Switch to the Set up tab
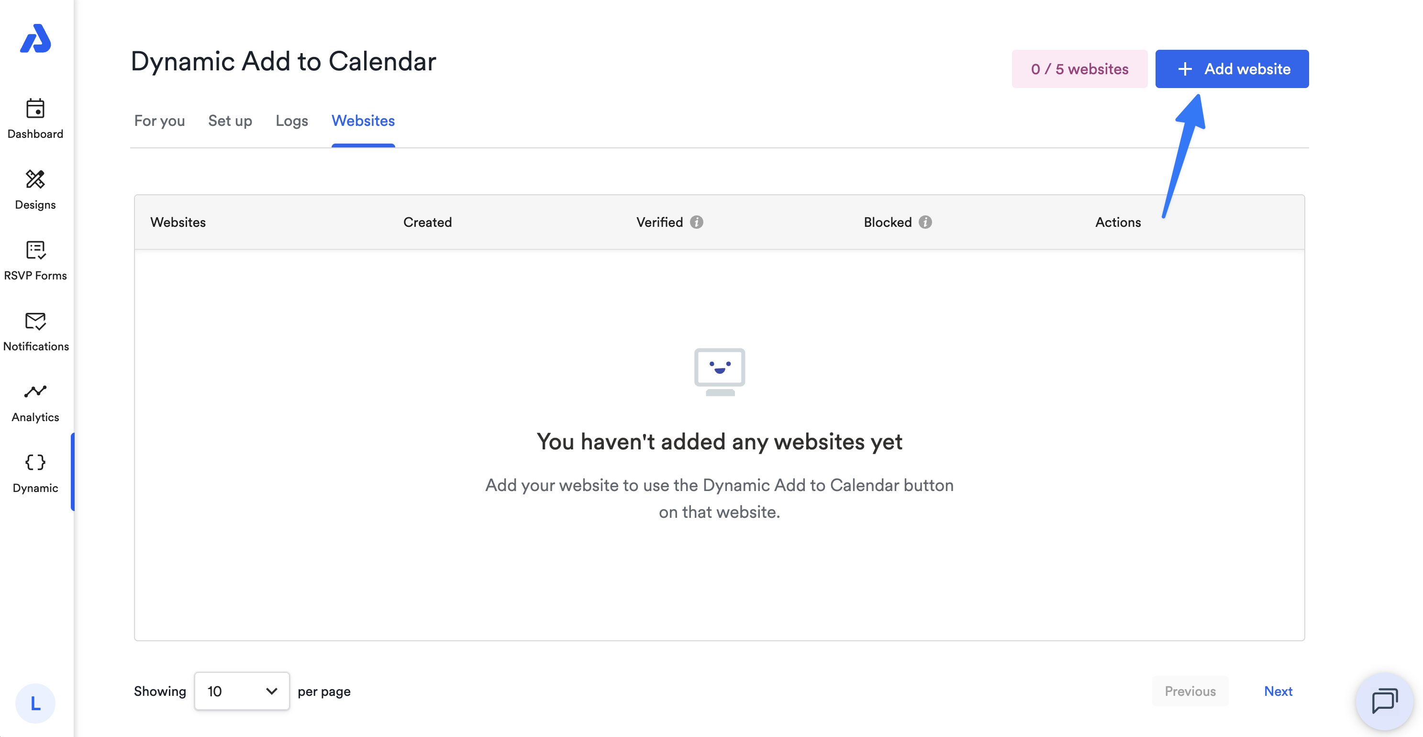 coord(230,121)
